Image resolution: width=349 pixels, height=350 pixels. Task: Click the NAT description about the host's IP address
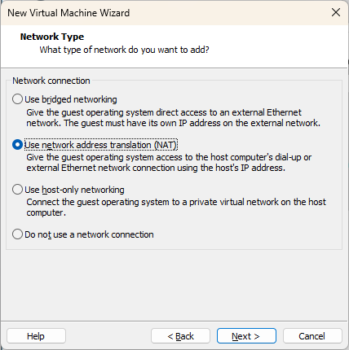pos(169,163)
